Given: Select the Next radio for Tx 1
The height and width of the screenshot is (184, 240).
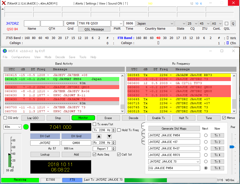Looking at the screenshot, I should pos(206,135).
